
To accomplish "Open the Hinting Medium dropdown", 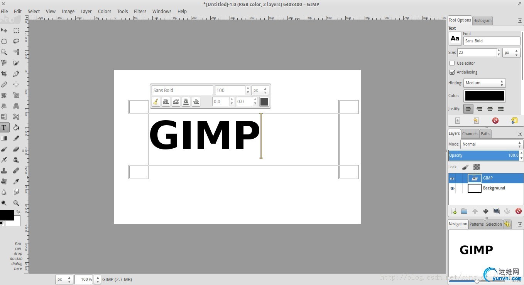I will point(484,83).
